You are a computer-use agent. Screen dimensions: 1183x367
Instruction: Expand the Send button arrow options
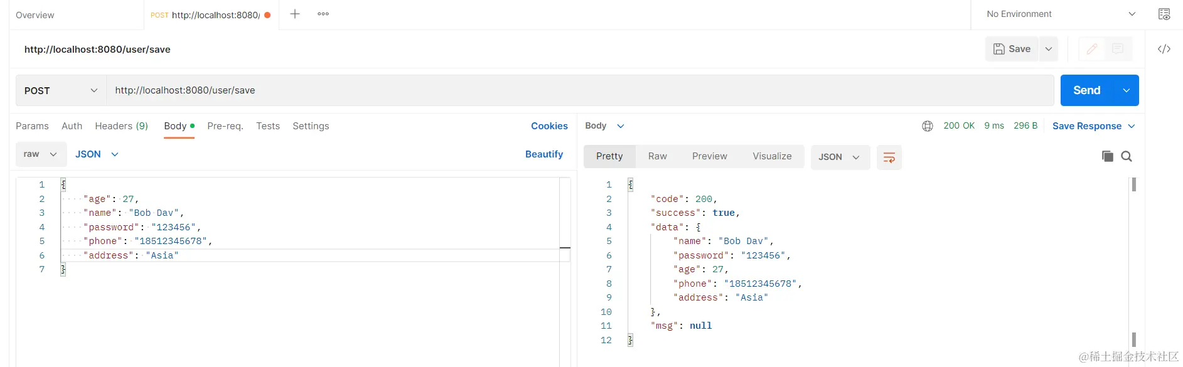click(1127, 90)
